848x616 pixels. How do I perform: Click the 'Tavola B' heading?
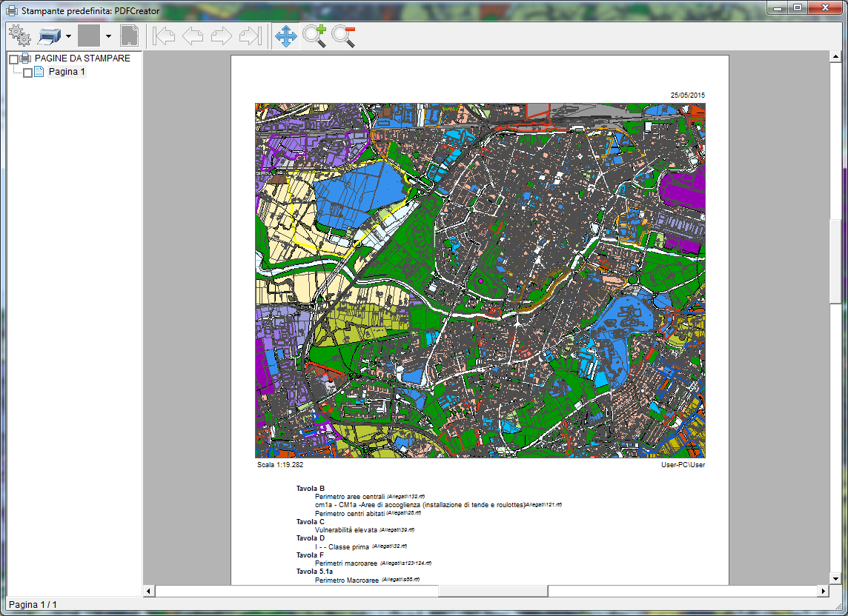[311, 489]
